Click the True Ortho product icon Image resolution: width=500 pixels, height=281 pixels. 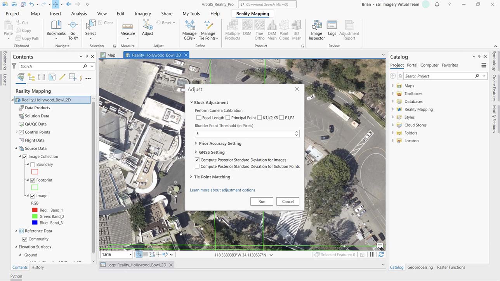pos(259,30)
